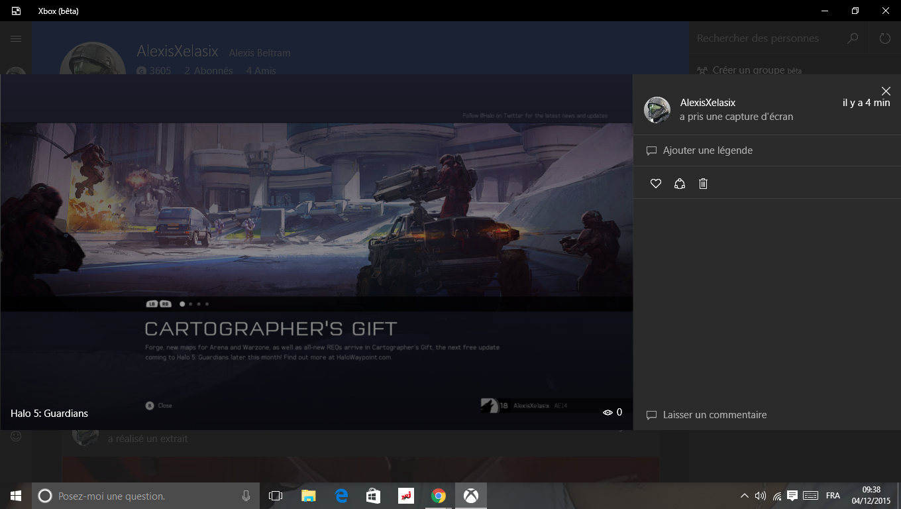The width and height of the screenshot is (901, 509).
Task: Open the NRJ app on the taskbar
Action: point(405,496)
